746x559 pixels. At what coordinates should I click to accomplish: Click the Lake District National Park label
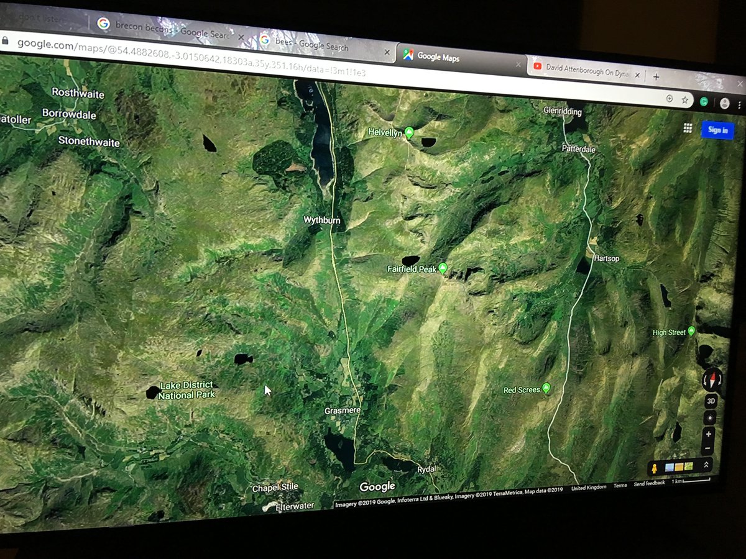186,390
